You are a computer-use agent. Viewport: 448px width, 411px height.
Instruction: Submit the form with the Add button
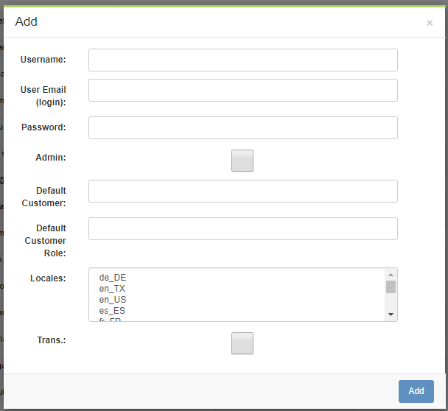point(416,391)
